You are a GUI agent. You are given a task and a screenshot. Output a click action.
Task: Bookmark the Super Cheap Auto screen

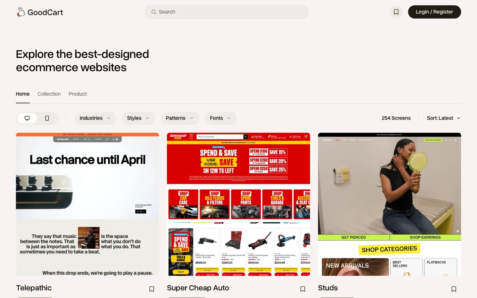(x=303, y=289)
